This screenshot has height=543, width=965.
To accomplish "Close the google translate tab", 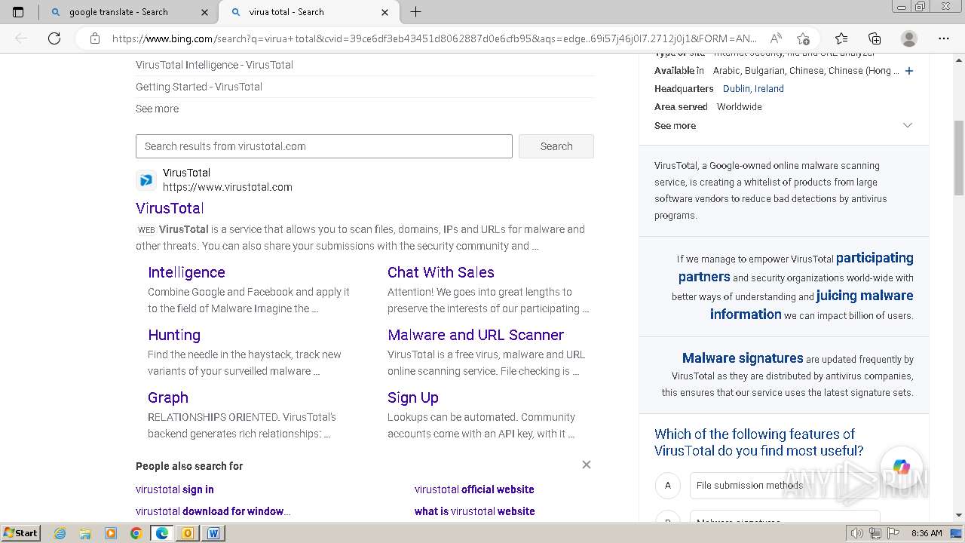I will (x=205, y=12).
